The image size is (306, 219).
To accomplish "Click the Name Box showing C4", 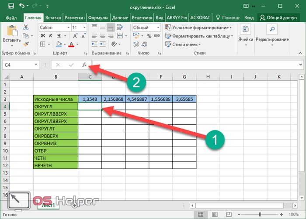I will click(x=21, y=65).
